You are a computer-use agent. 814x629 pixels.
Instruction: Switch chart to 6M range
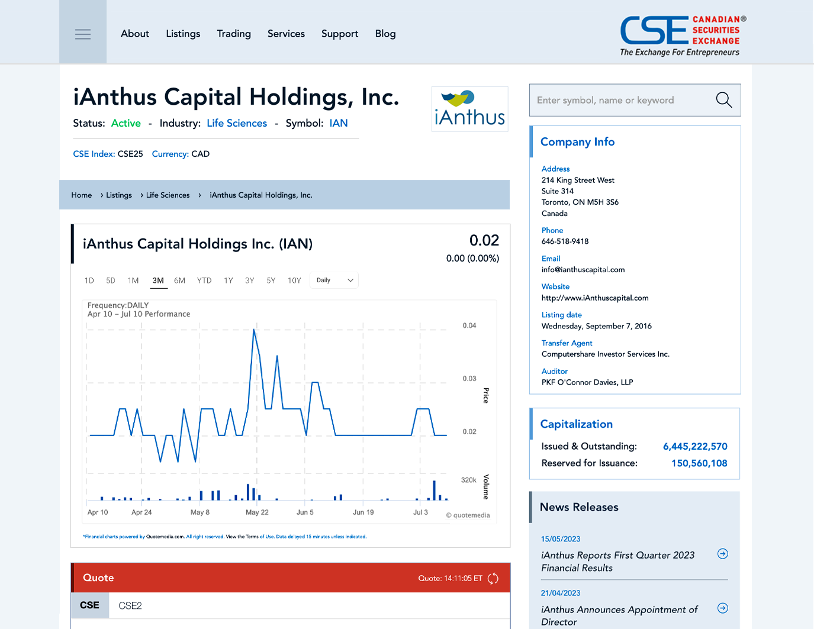(179, 280)
